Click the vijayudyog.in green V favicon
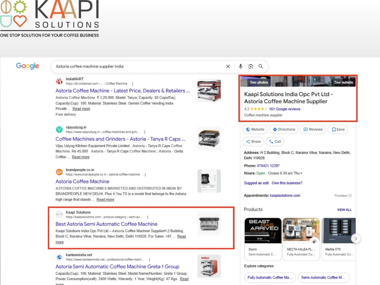380x285 pixels. point(59,130)
